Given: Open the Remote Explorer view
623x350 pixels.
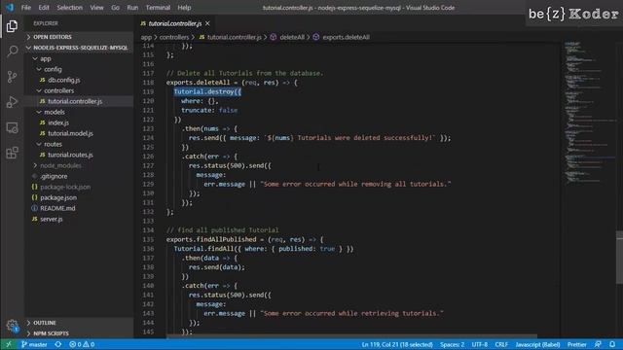Looking at the screenshot, I should tap(12, 127).
